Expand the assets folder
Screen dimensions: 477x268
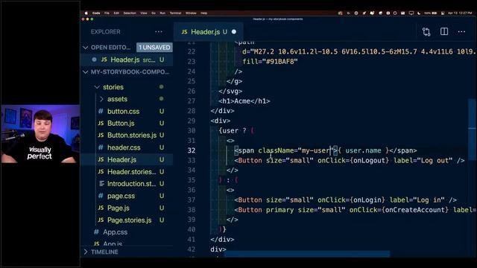[101, 99]
